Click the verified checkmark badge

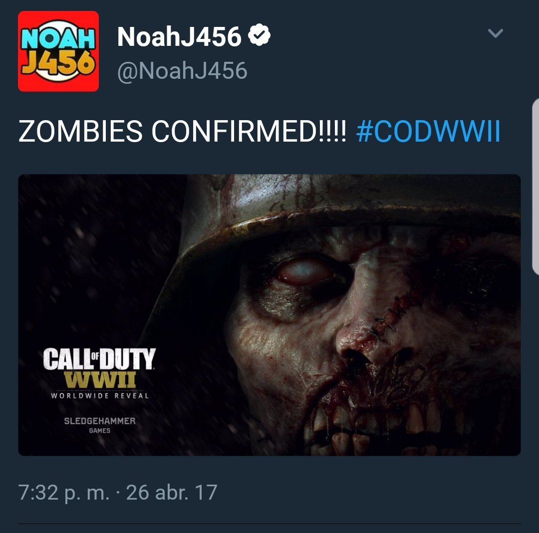pos(260,35)
